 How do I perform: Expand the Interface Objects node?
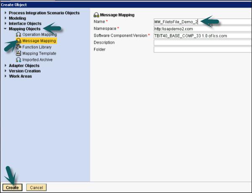(x=5, y=24)
